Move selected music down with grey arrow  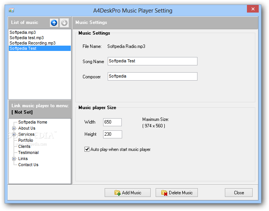click(x=64, y=23)
